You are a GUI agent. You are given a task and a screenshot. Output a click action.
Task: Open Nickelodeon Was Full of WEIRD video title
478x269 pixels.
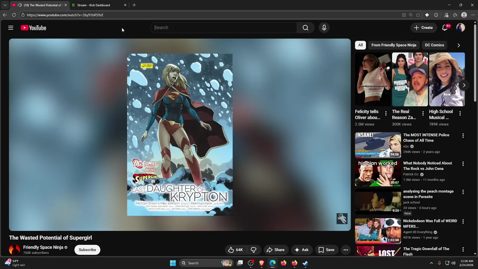click(x=430, y=223)
